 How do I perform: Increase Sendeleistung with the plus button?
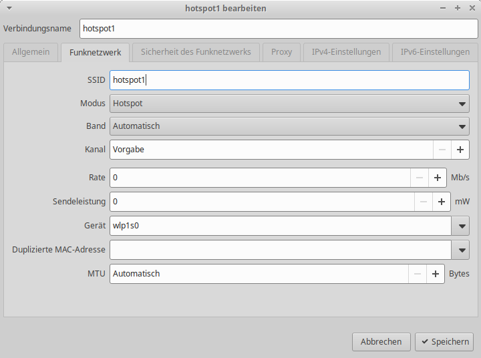442,201
